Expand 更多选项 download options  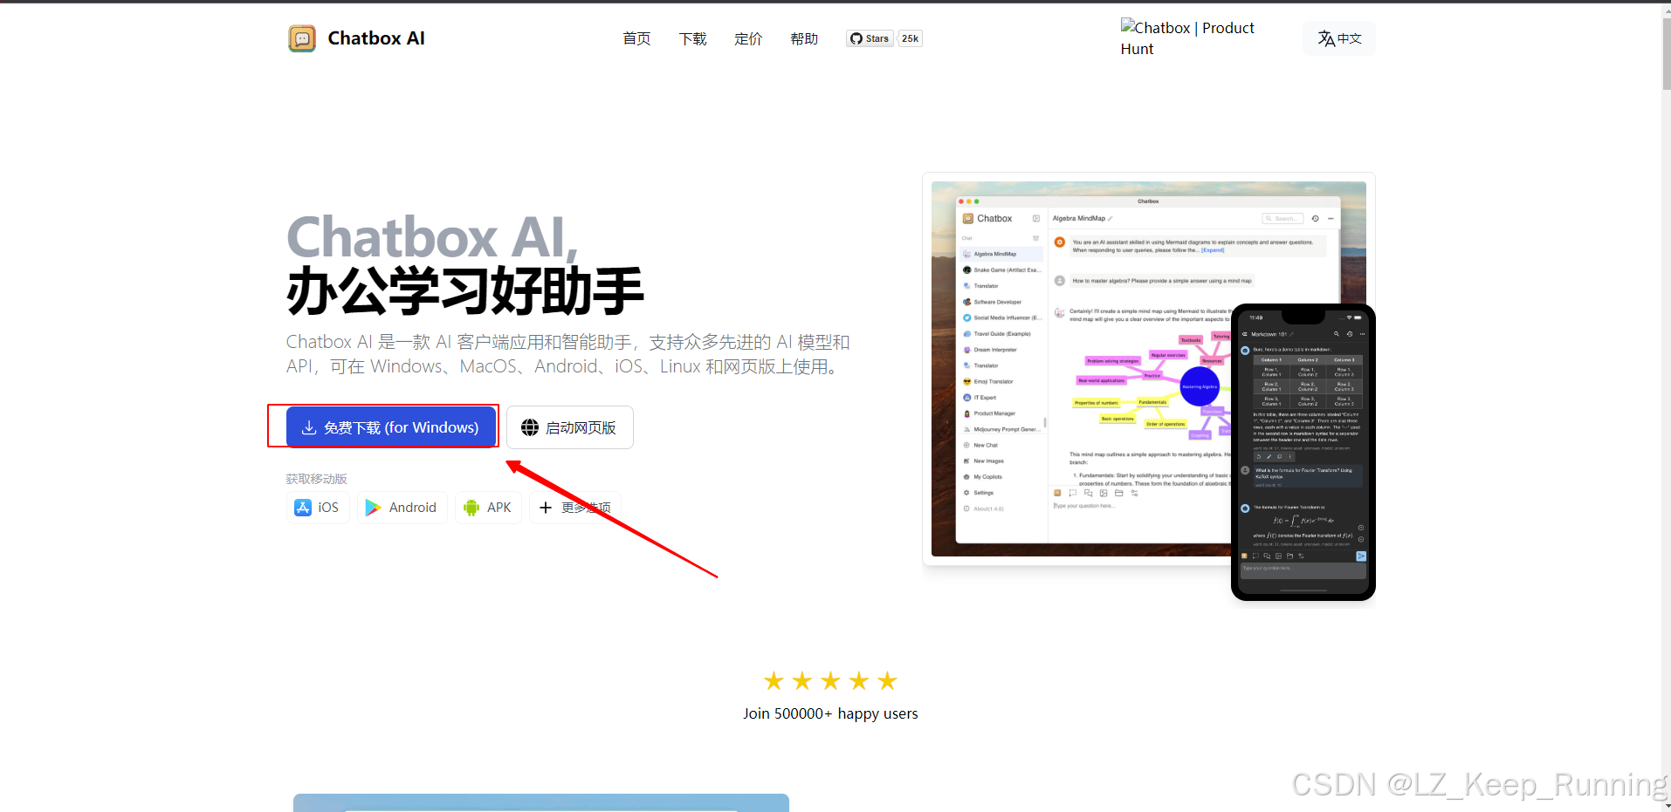pyautogui.click(x=575, y=508)
